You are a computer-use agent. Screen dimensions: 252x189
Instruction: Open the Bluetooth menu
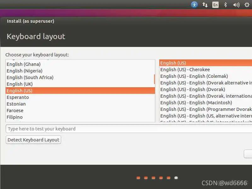tap(226, 5)
